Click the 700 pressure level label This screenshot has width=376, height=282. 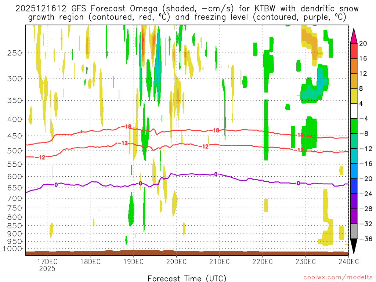(x=15, y=198)
